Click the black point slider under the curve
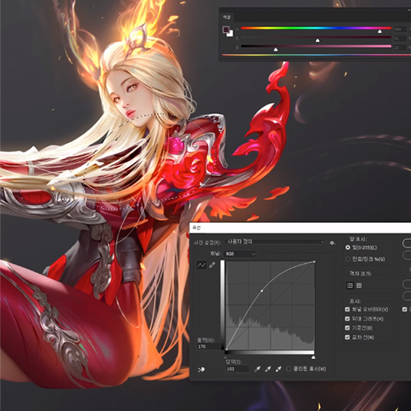The width and height of the screenshot is (411, 411). pyautogui.click(x=226, y=358)
